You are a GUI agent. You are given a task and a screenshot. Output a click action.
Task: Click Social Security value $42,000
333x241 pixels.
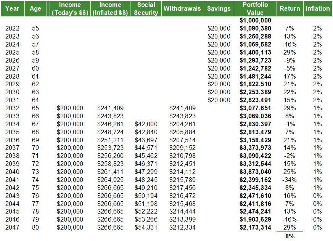[146, 124]
